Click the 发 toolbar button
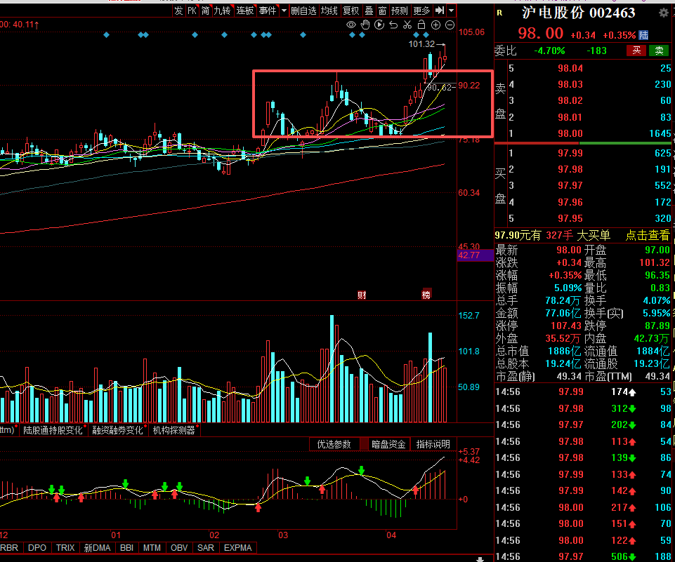The width and height of the screenshot is (675, 562). (x=178, y=11)
